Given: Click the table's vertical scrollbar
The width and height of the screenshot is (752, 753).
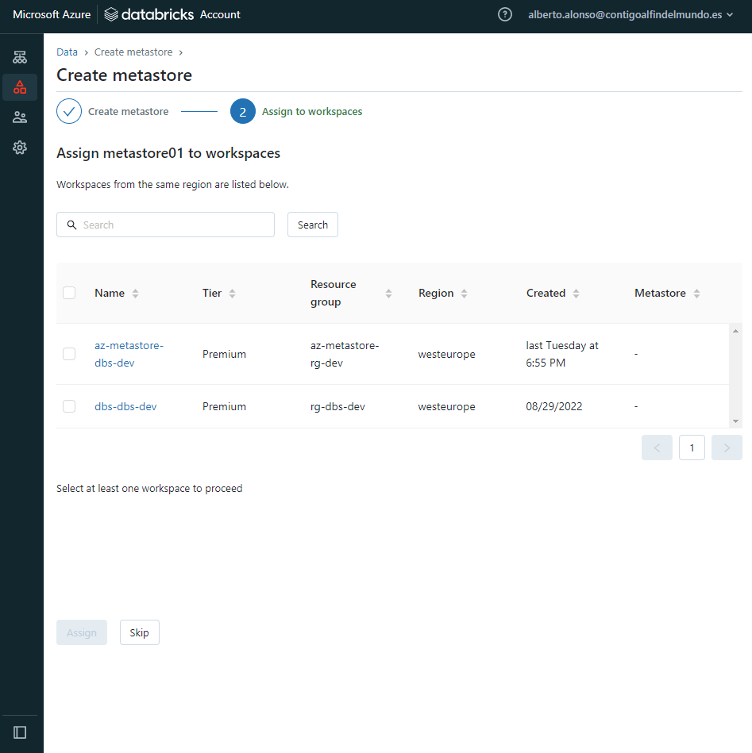Looking at the screenshot, I should pyautogui.click(x=735, y=375).
